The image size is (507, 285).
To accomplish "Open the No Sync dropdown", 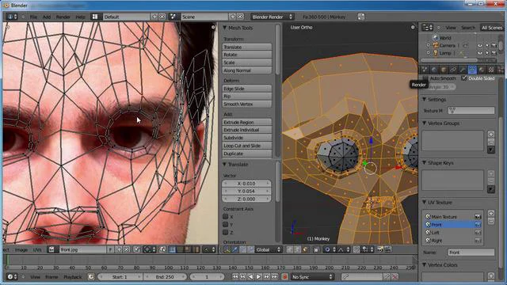I will (312, 277).
